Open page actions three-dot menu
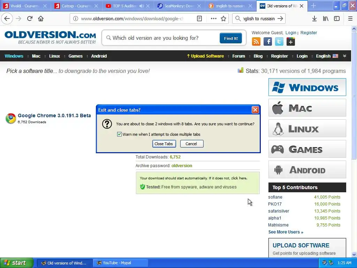Viewport: 357px width, 268px height. pyautogui.click(x=213, y=19)
